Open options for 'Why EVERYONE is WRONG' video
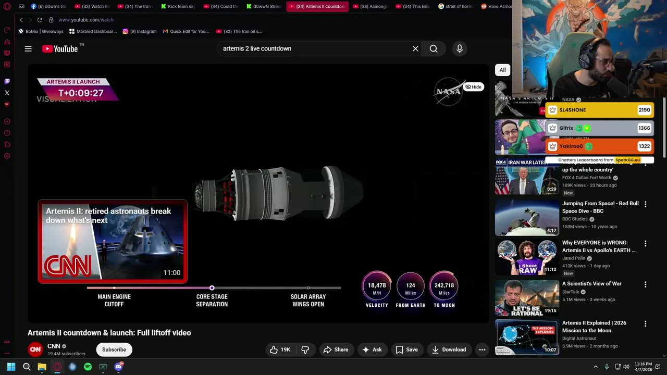 (645, 243)
